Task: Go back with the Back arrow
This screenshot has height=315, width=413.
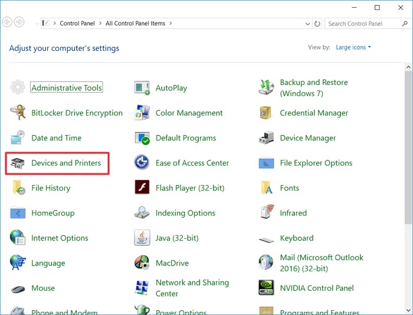Action: point(7,22)
